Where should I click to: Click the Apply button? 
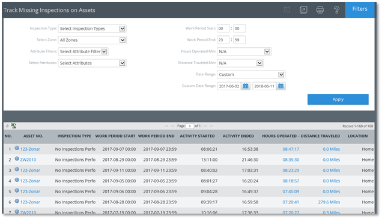pyautogui.click(x=338, y=99)
